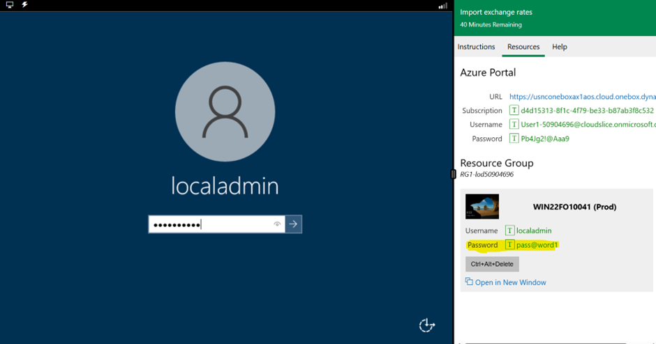The height and width of the screenshot is (344, 656).
Task: Switch to the Instructions tab
Action: coord(476,47)
